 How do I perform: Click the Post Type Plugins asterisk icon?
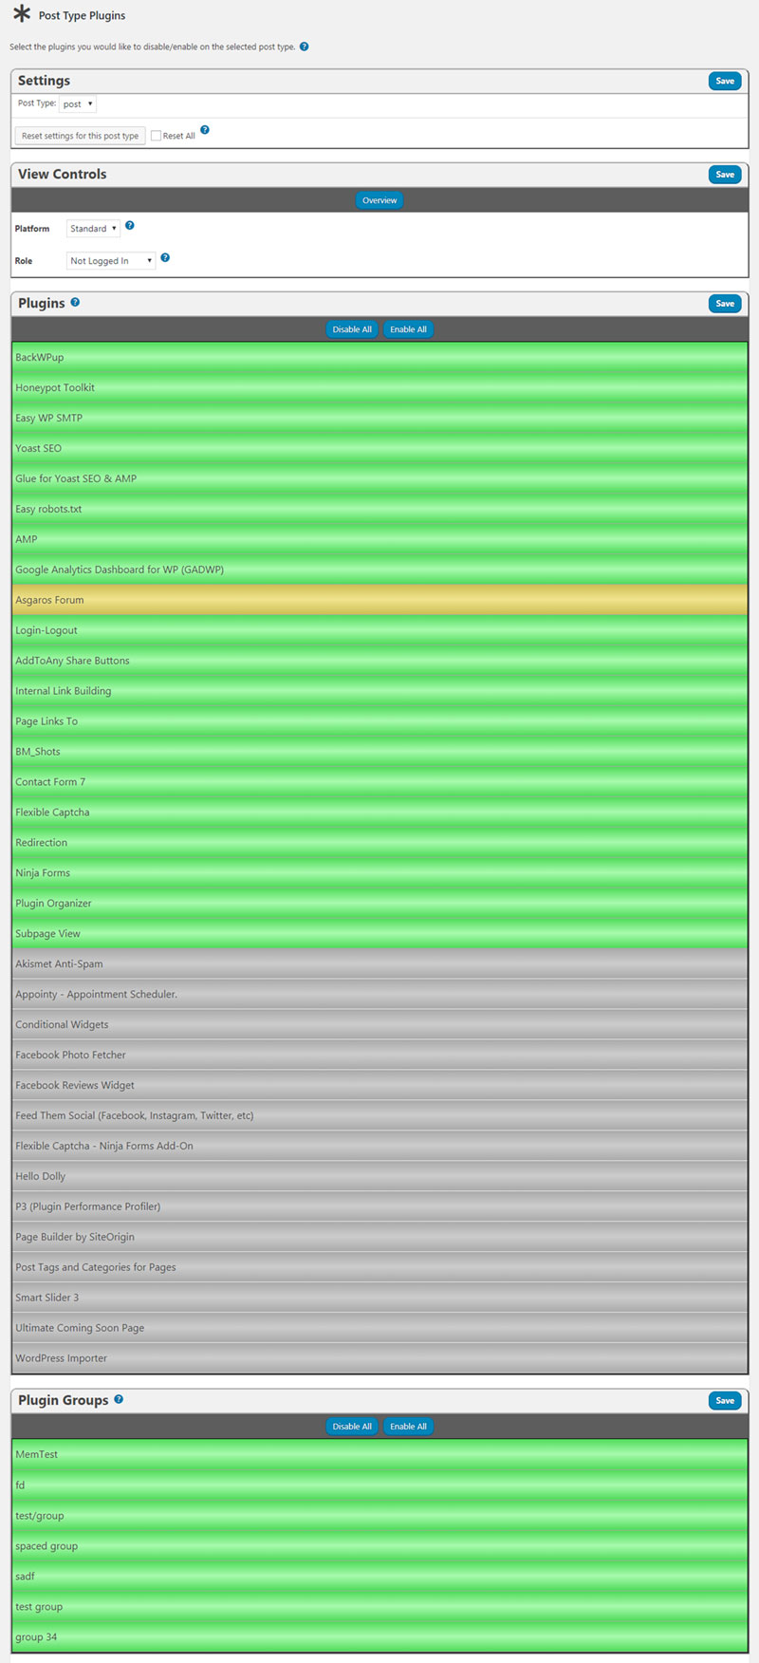[22, 13]
